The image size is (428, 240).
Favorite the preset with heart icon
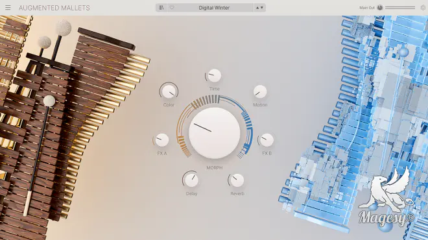click(172, 8)
